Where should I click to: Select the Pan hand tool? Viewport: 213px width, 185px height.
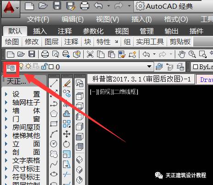(x=182, y=54)
